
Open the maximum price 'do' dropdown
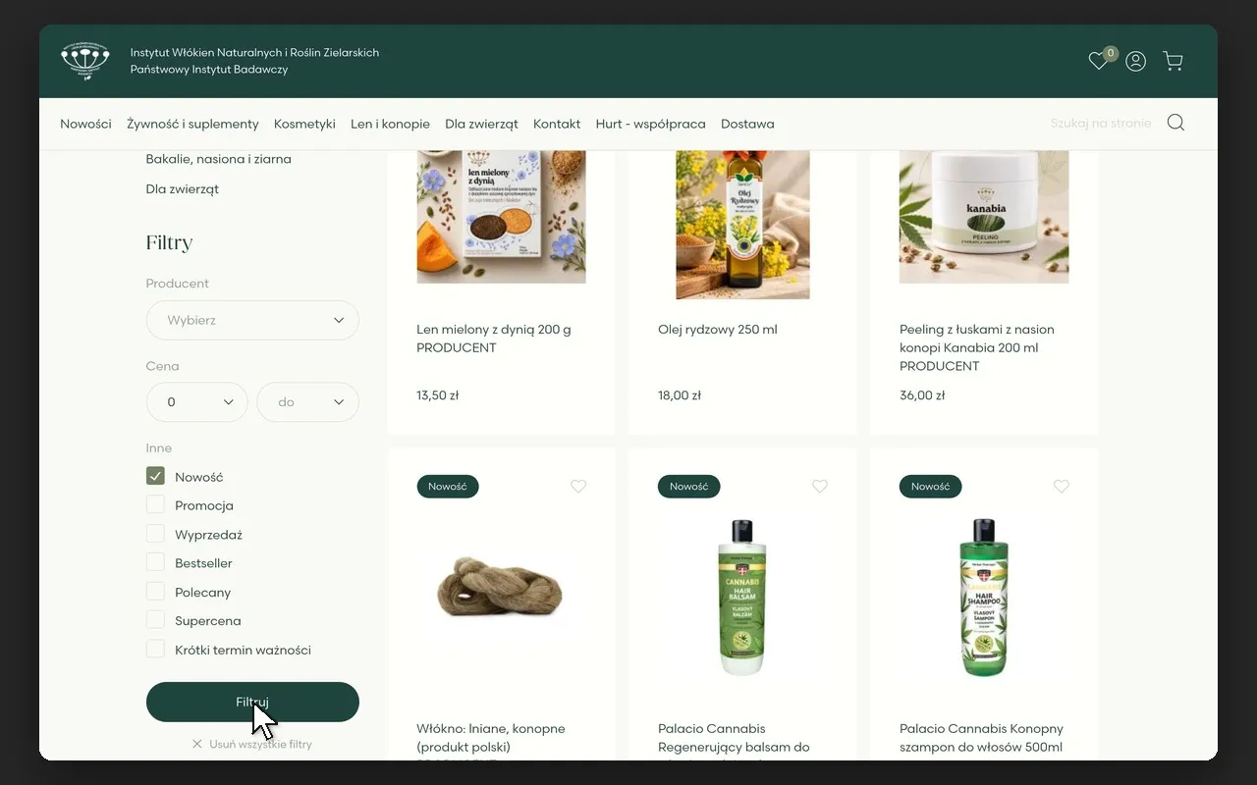coord(308,402)
